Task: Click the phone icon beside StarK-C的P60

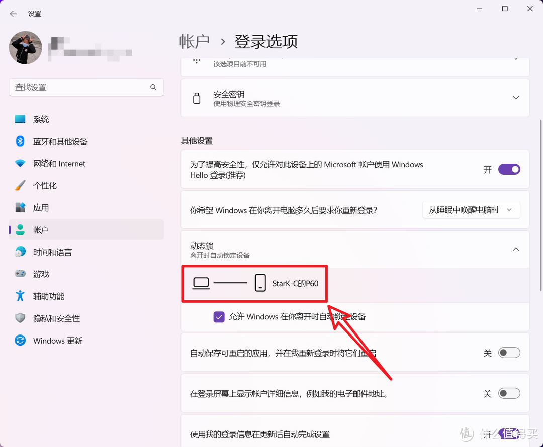Action: 260,283
